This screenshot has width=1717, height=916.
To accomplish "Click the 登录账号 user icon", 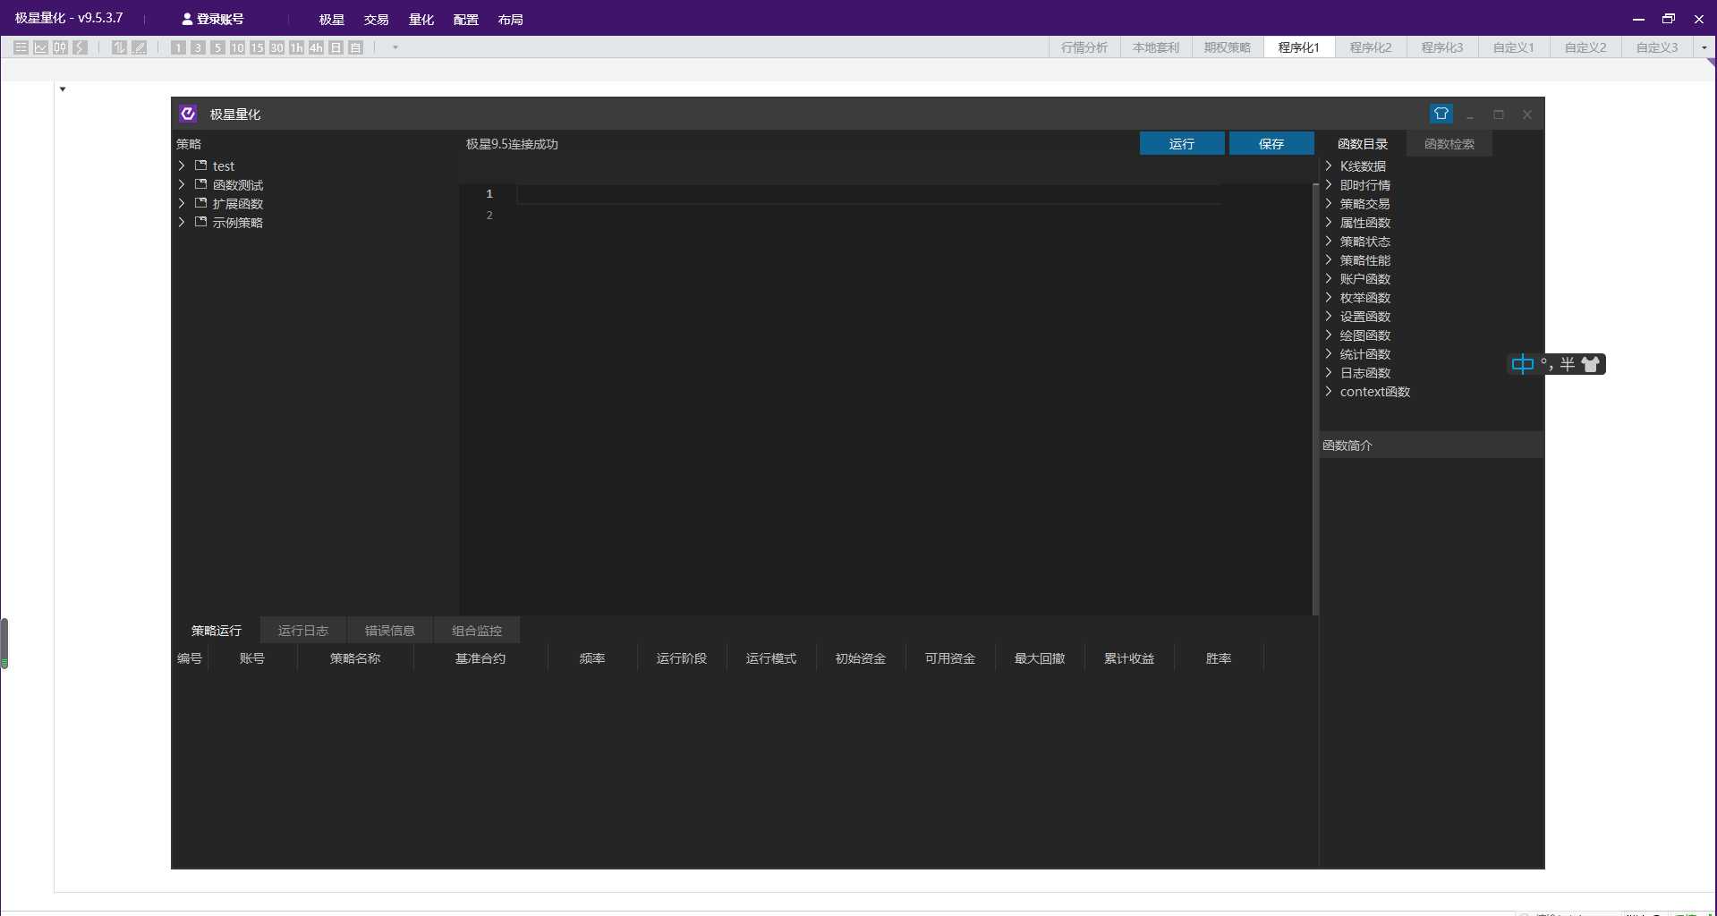I will [x=187, y=19].
